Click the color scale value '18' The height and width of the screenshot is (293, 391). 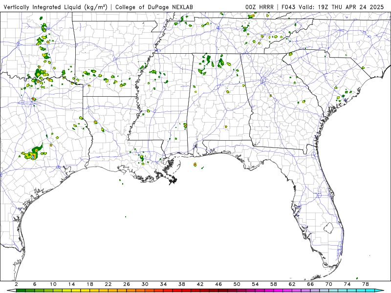(x=90, y=284)
